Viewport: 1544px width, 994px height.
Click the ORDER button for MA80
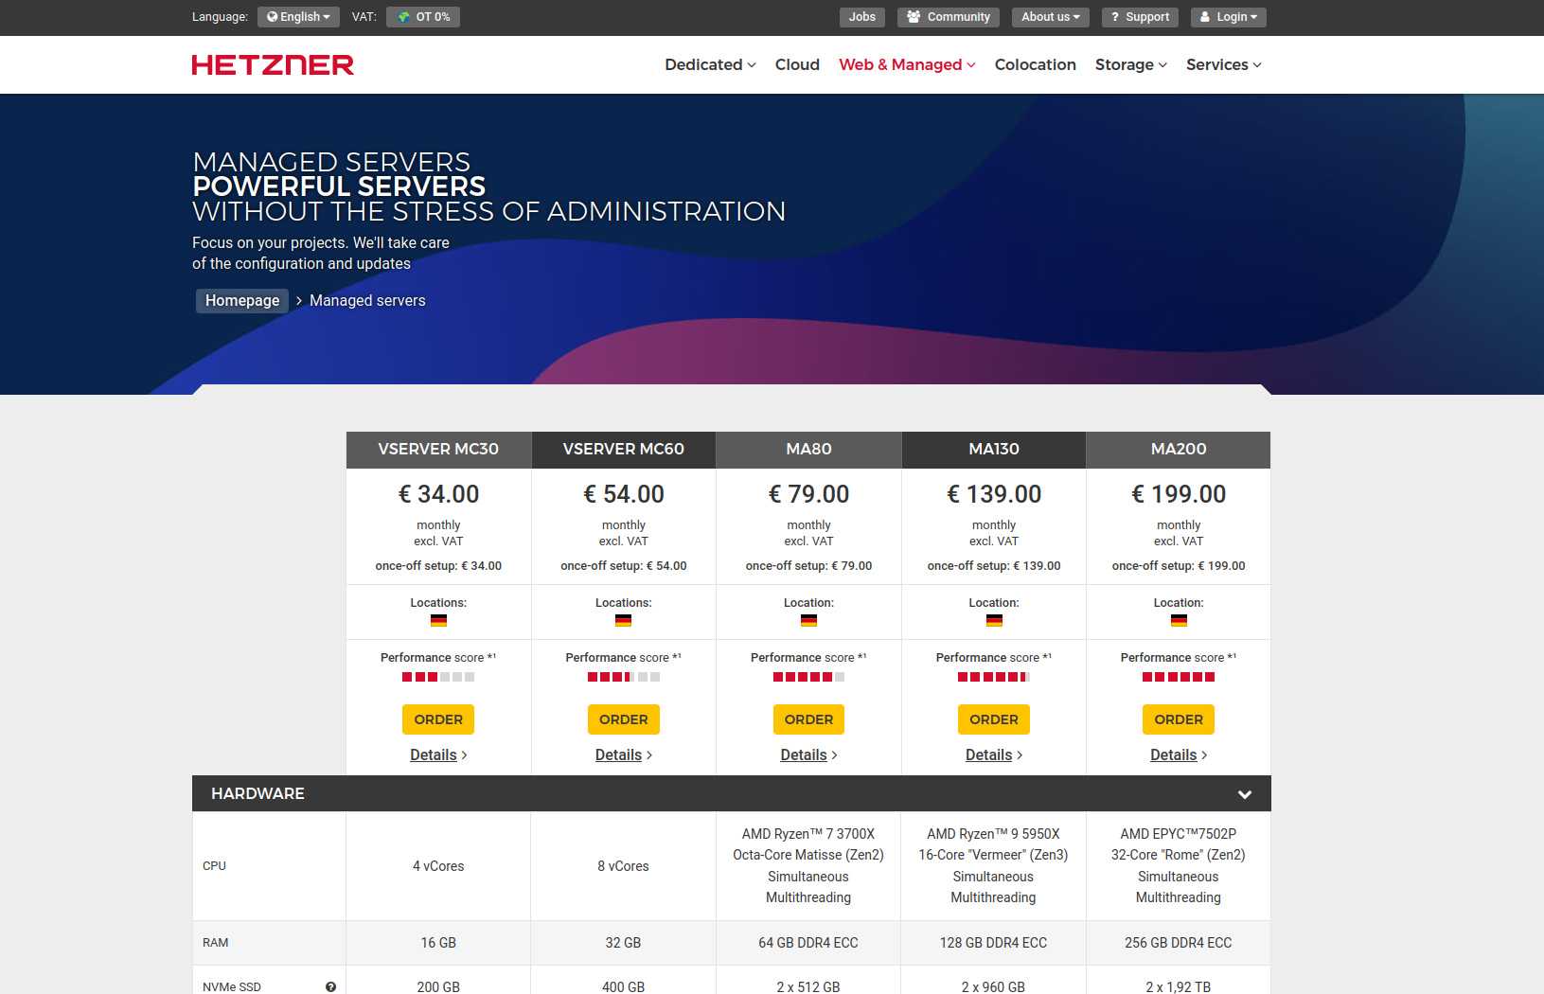coord(808,719)
